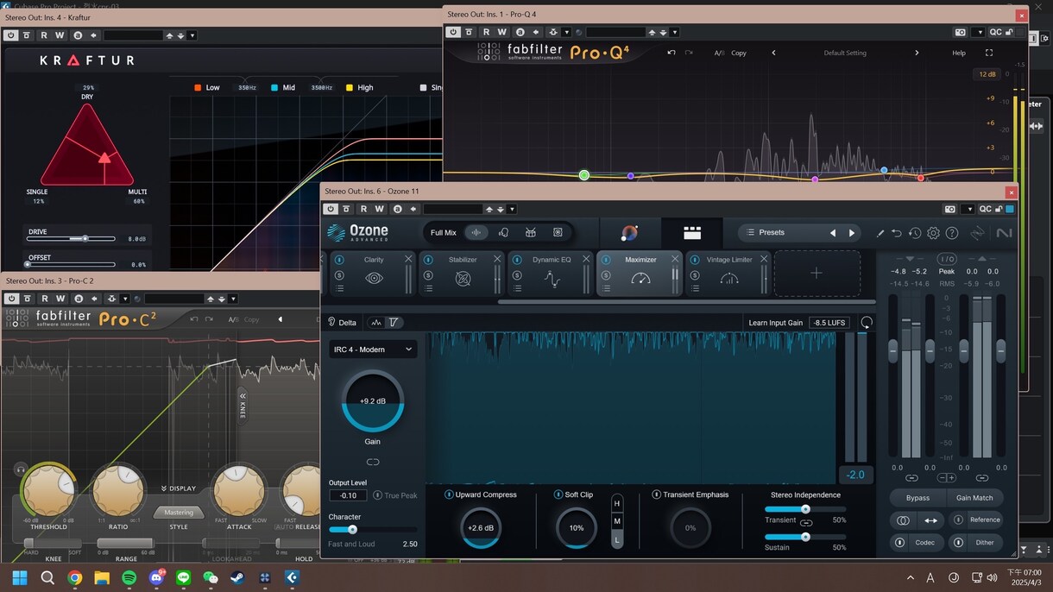
Task: Open the Kraftur preset dropdown arrow
Action: click(192, 35)
